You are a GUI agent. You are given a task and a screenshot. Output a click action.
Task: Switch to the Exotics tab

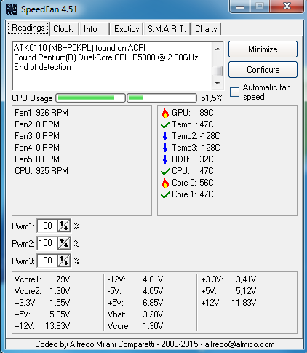pos(127,29)
